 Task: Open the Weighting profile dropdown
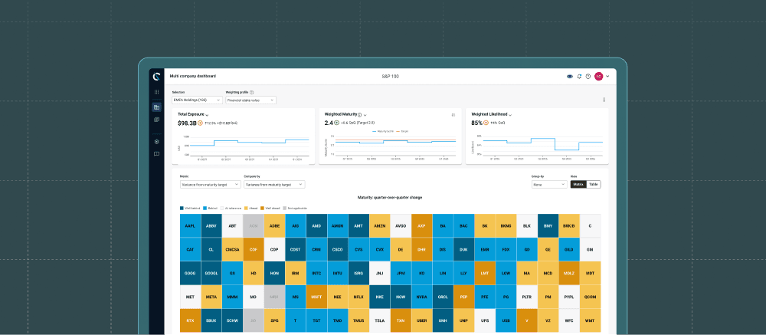tap(250, 100)
